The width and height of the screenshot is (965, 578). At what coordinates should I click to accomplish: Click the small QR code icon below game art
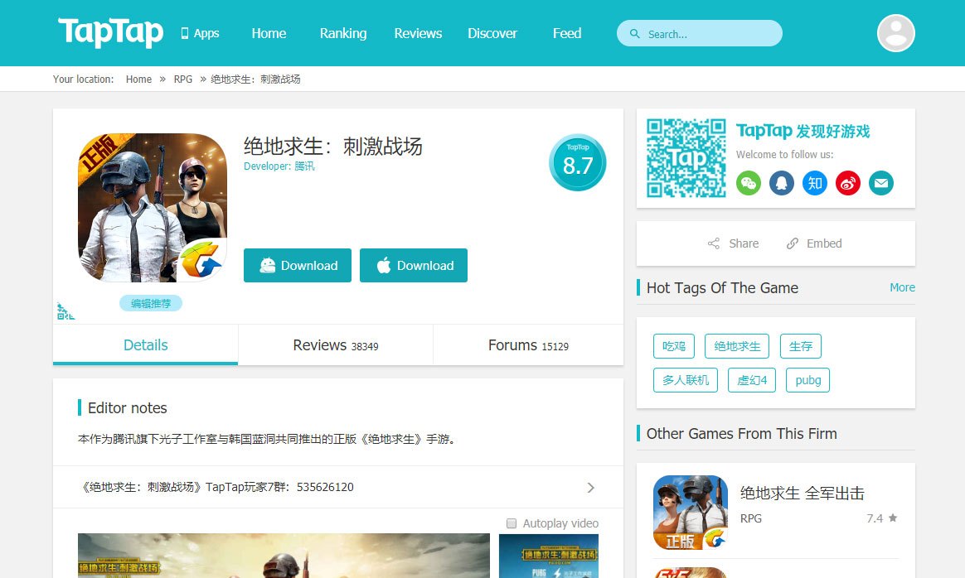point(65,311)
